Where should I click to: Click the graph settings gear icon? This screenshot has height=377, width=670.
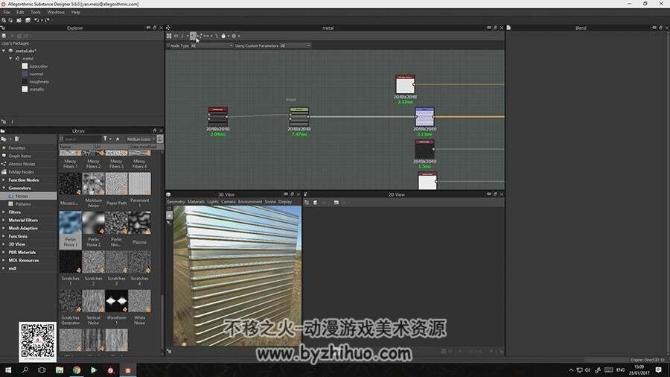tap(234, 36)
